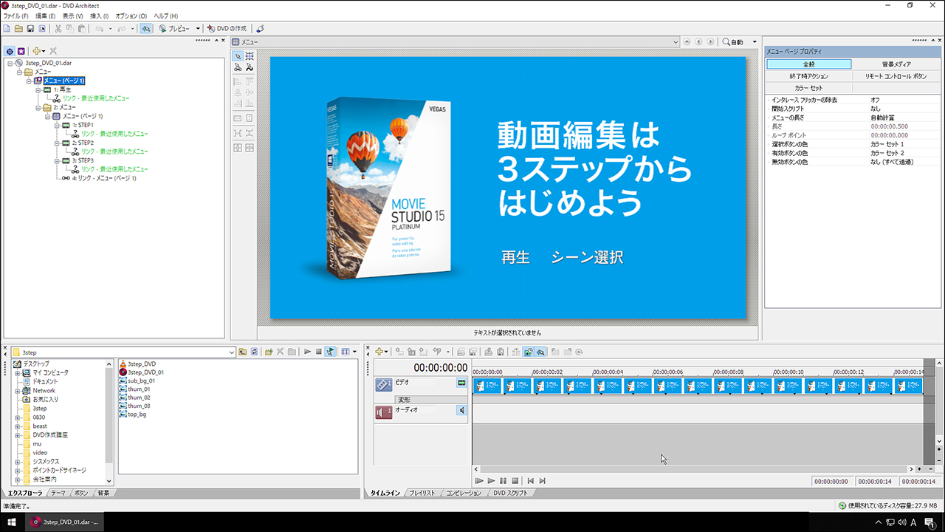Screen dimensions: 945x532
Task: Select the 全般 properties tab
Action: pos(809,64)
